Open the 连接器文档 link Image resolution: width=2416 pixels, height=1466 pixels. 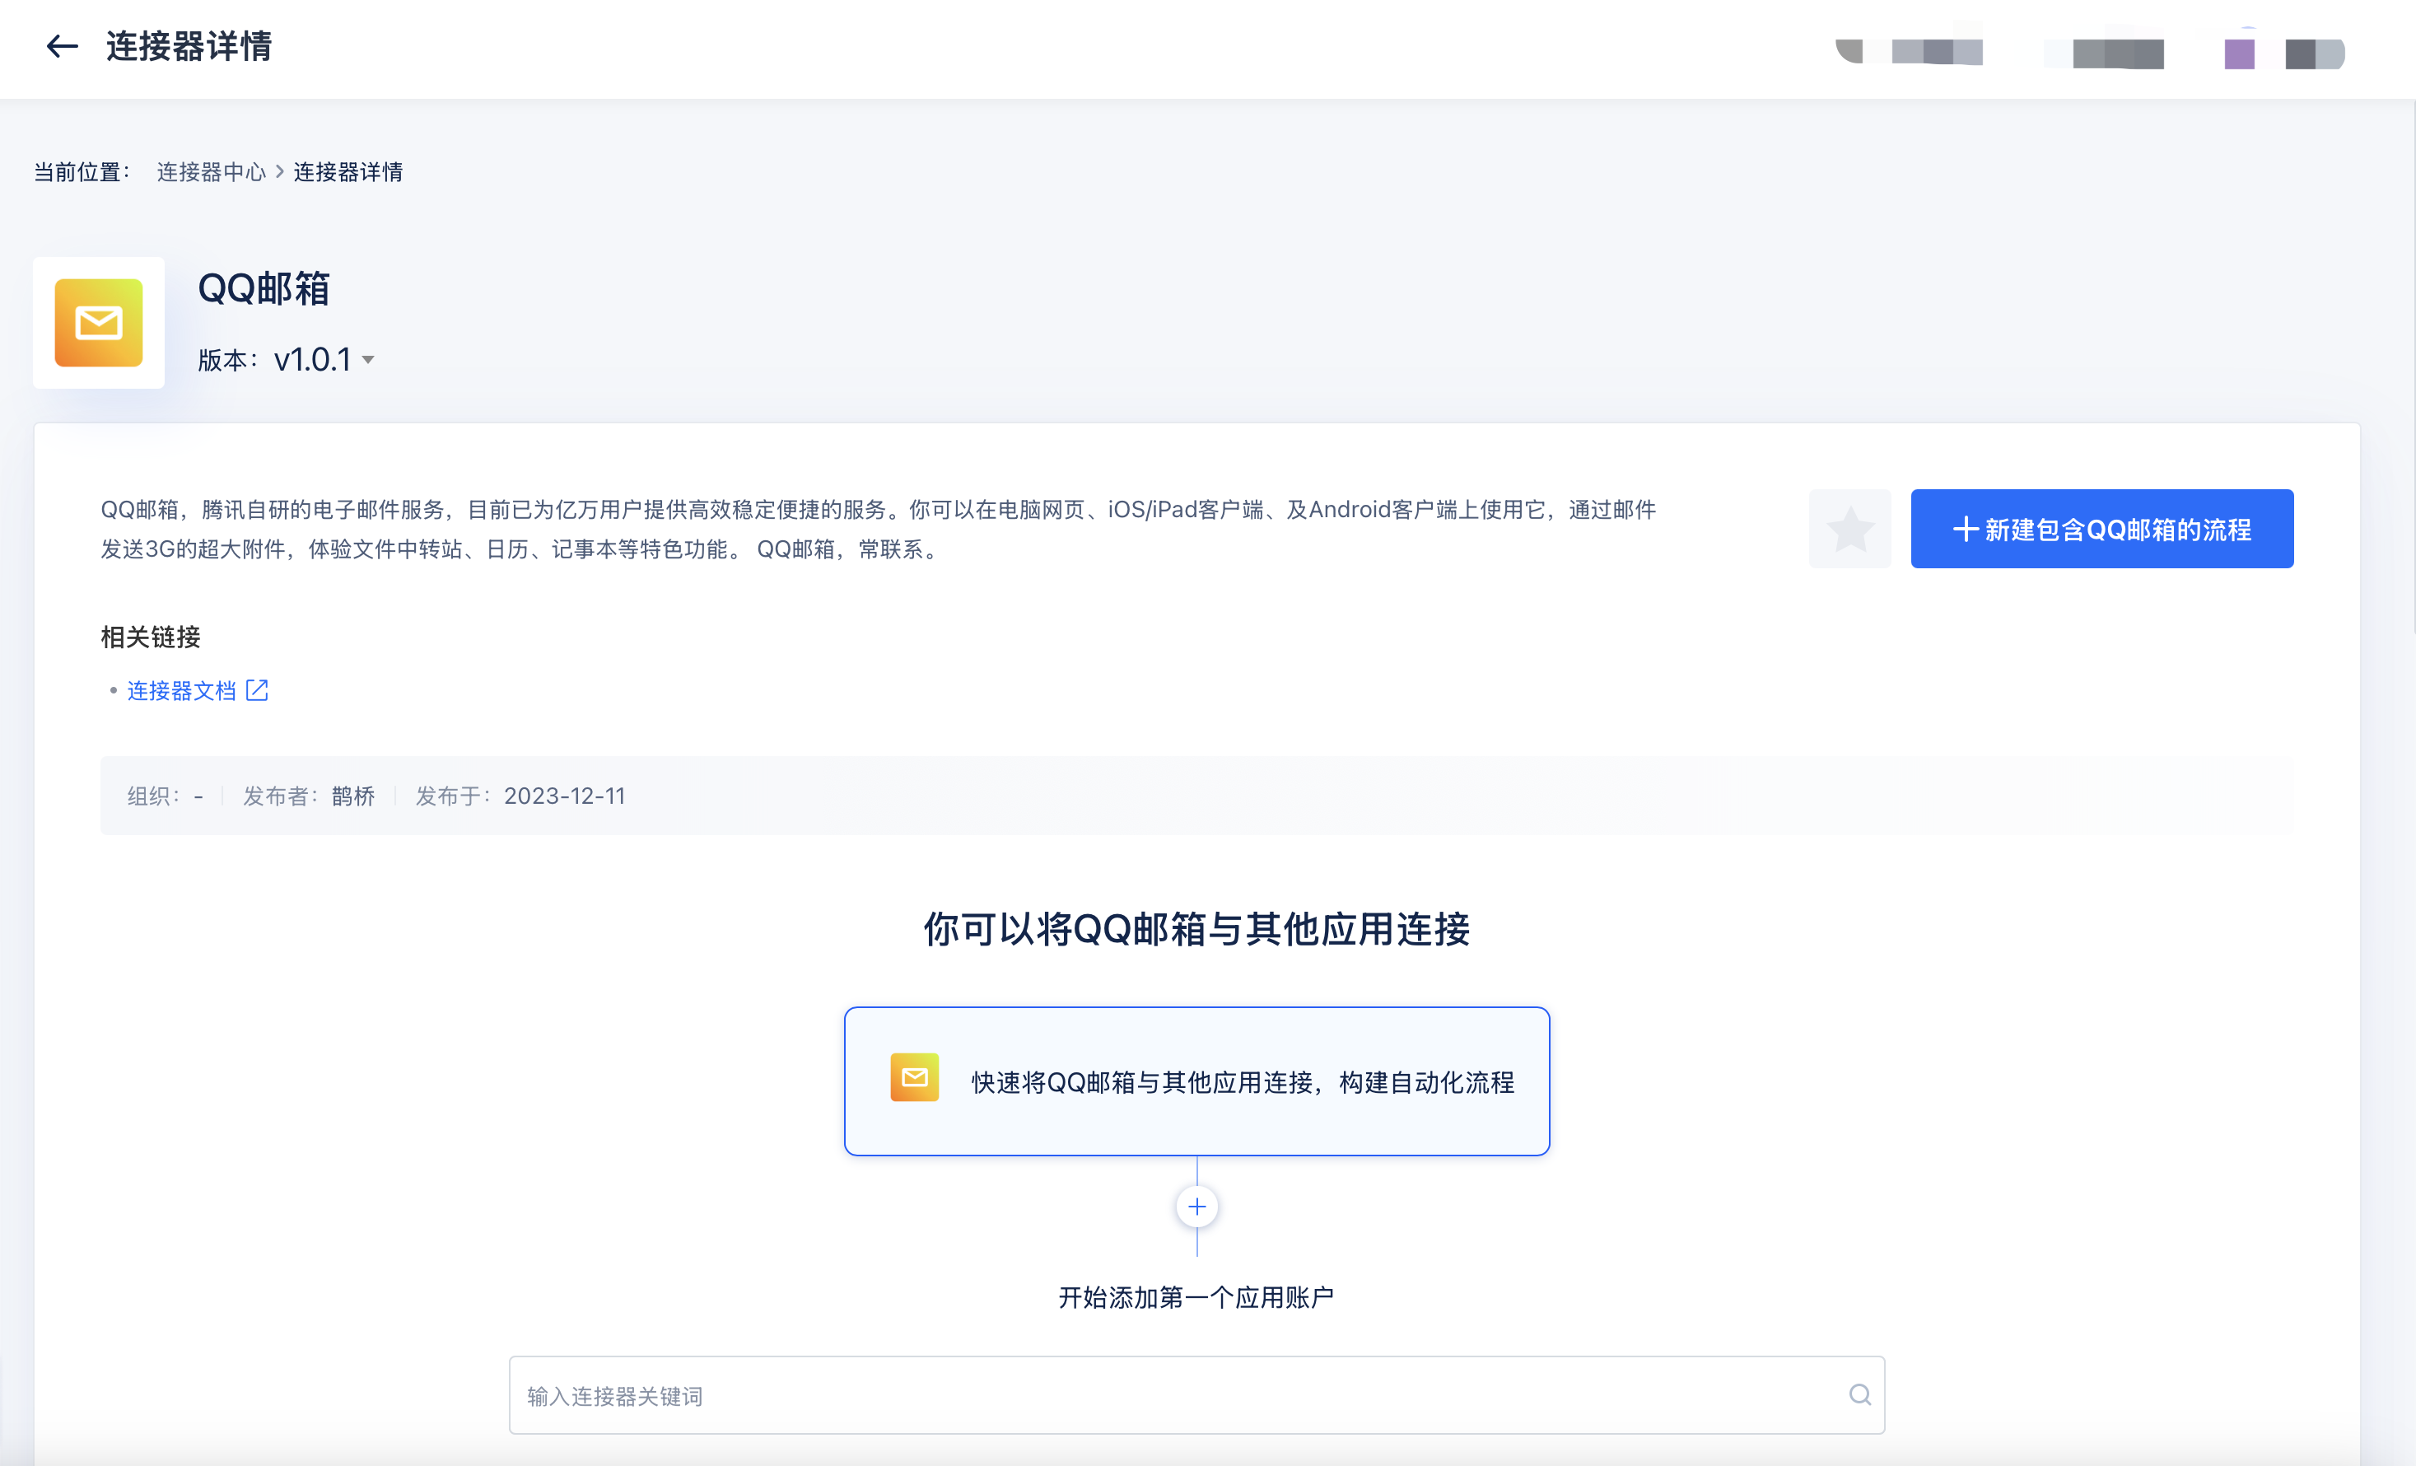[x=182, y=691]
